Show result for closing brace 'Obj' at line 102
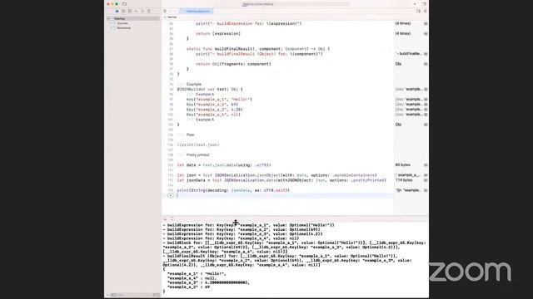The width and height of the screenshot is (533, 299). point(426,125)
